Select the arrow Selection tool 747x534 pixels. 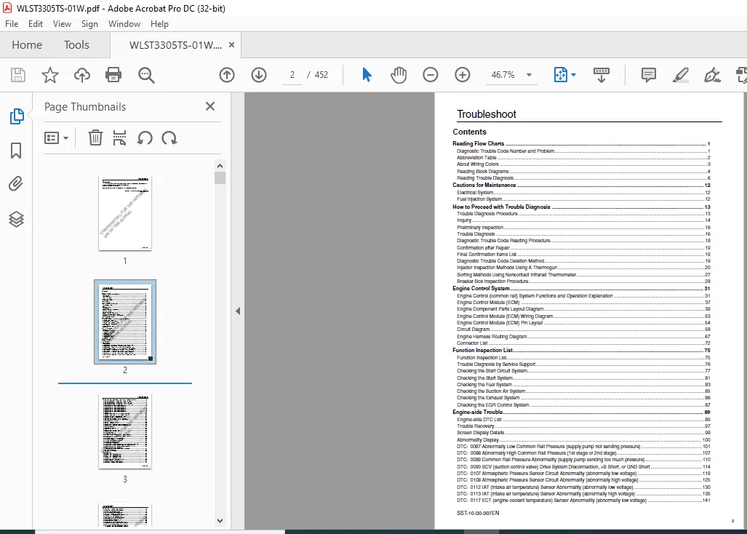coord(367,75)
